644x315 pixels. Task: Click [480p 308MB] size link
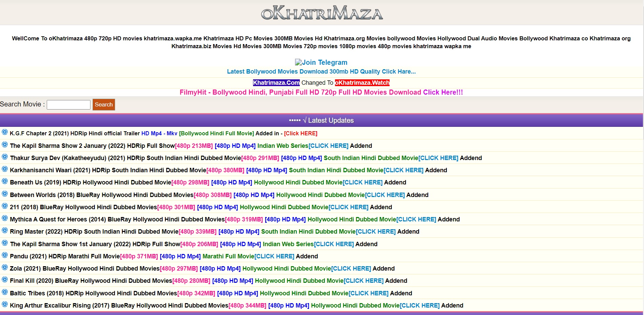[x=213, y=195]
